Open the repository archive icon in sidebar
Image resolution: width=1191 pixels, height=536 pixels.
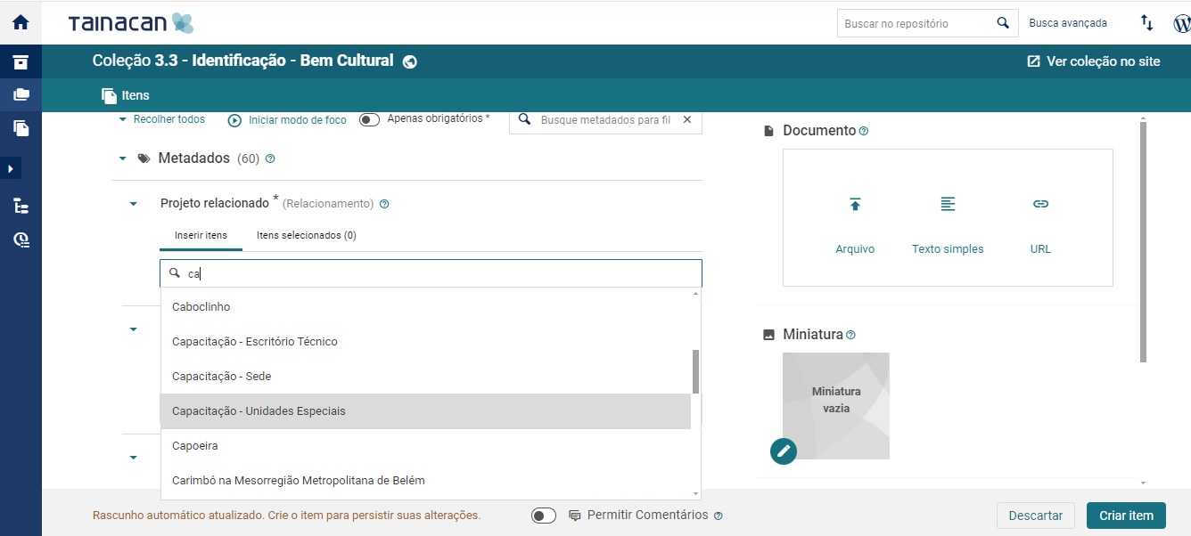pyautogui.click(x=21, y=62)
